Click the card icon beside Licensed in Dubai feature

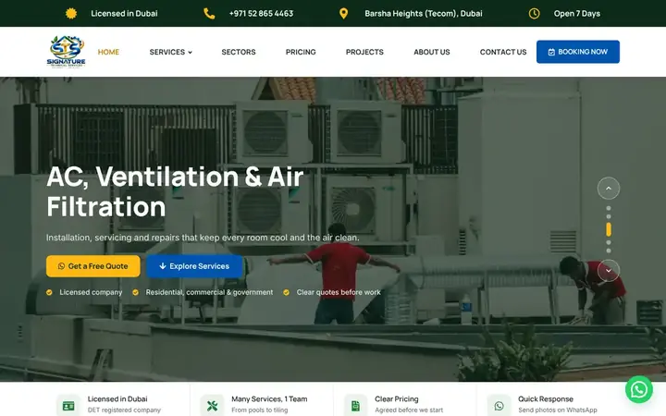68,406
